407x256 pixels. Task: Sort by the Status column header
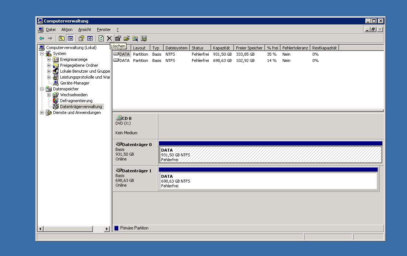click(200, 48)
